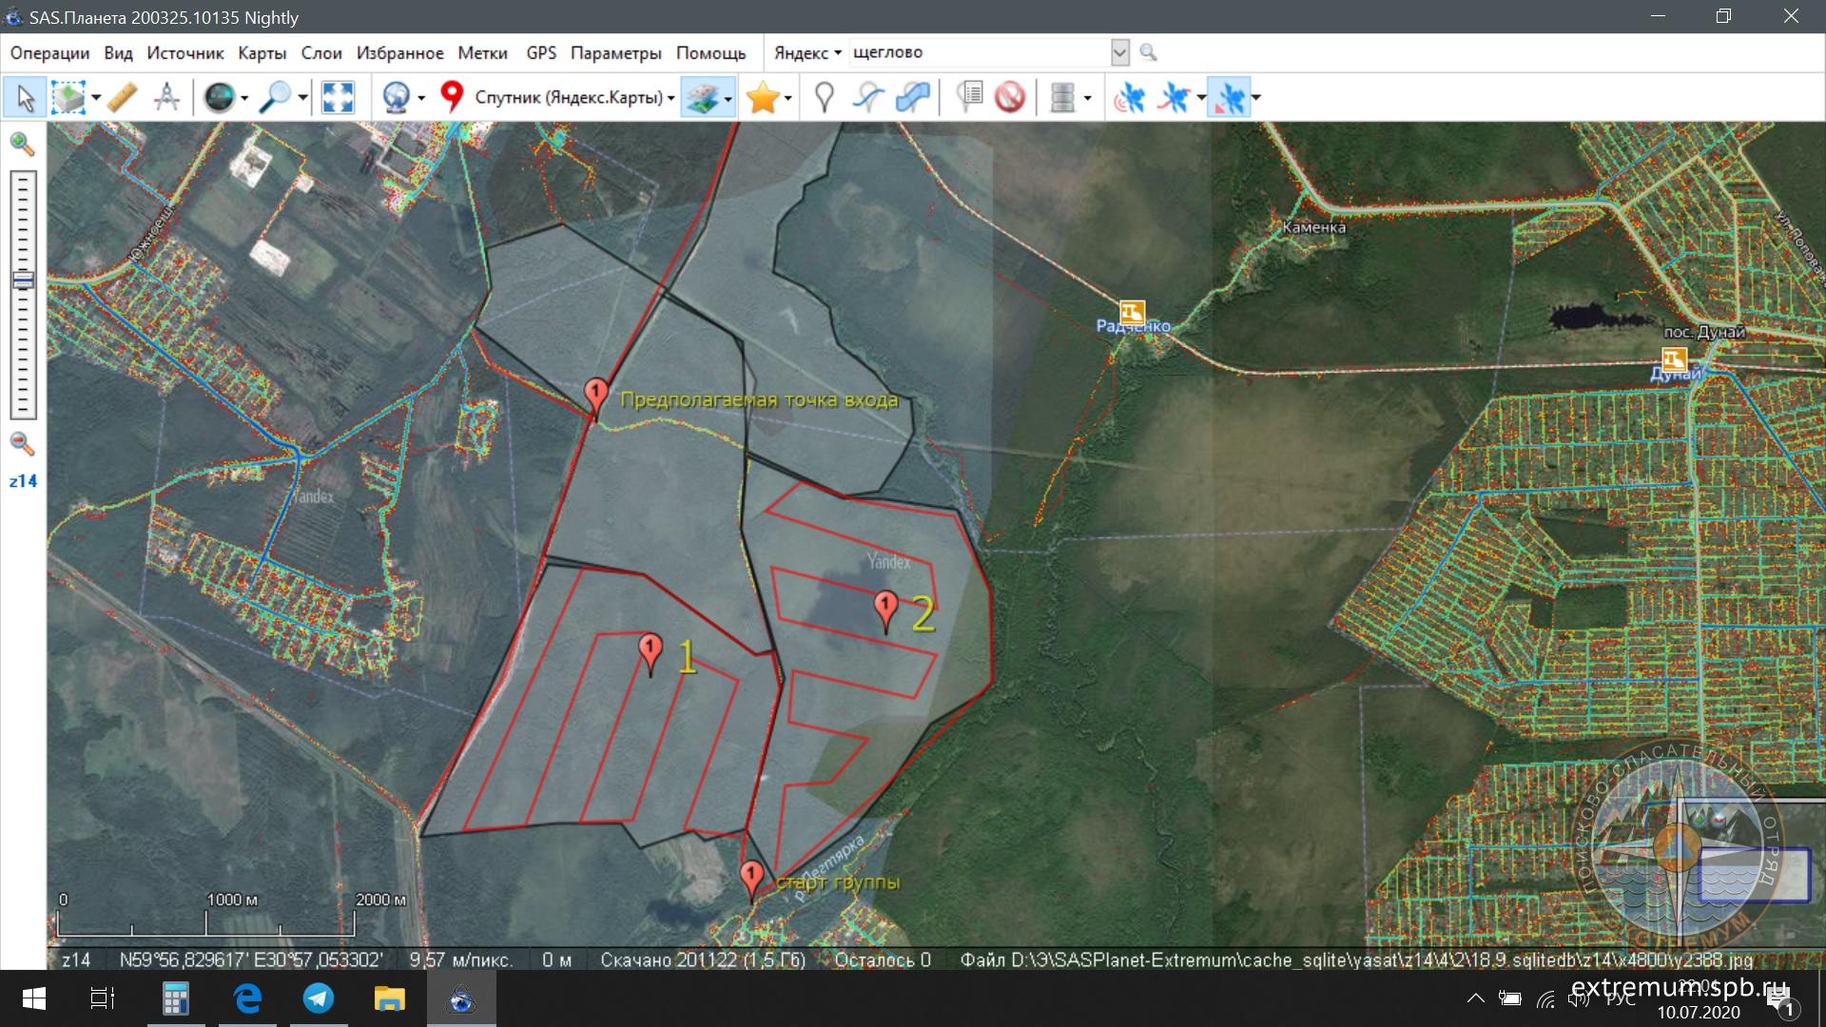Click the Скачано 201122 status text
The image size is (1826, 1027).
[x=703, y=960]
